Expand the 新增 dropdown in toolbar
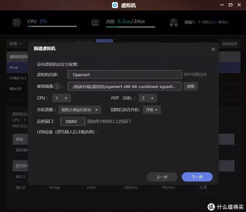The width and height of the screenshot is (246, 212). click(16, 44)
